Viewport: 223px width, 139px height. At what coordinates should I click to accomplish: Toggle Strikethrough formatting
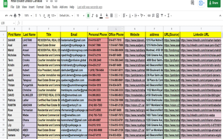coord(97,16)
